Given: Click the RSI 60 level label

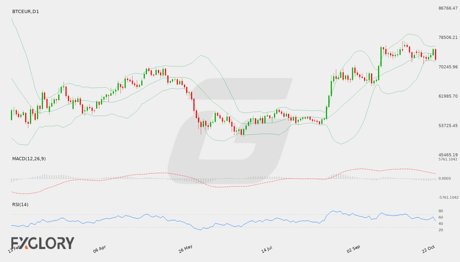Looking at the screenshot, I should [x=441, y=217].
